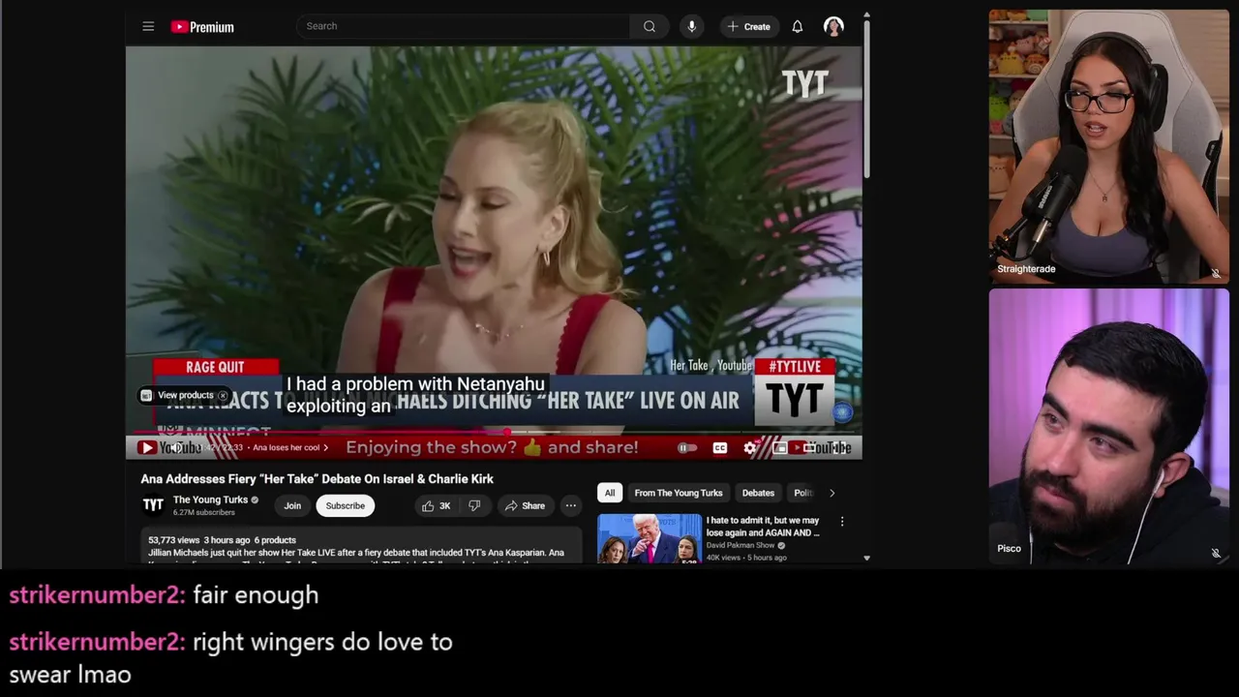Viewport: 1239px width, 697px height.
Task: Open David Pakman video thumbnail
Action: (x=649, y=538)
